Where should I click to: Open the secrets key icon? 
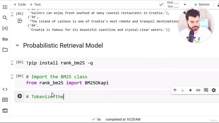coord(5,39)
